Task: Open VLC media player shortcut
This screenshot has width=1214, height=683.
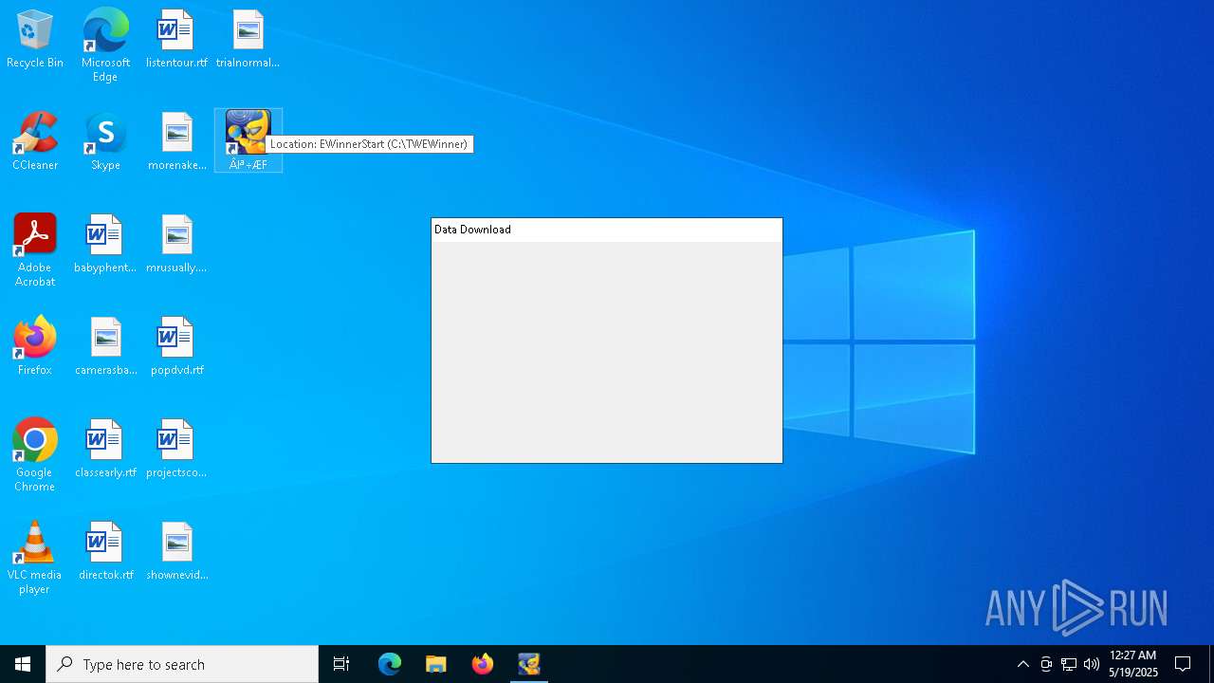Action: coord(35,558)
